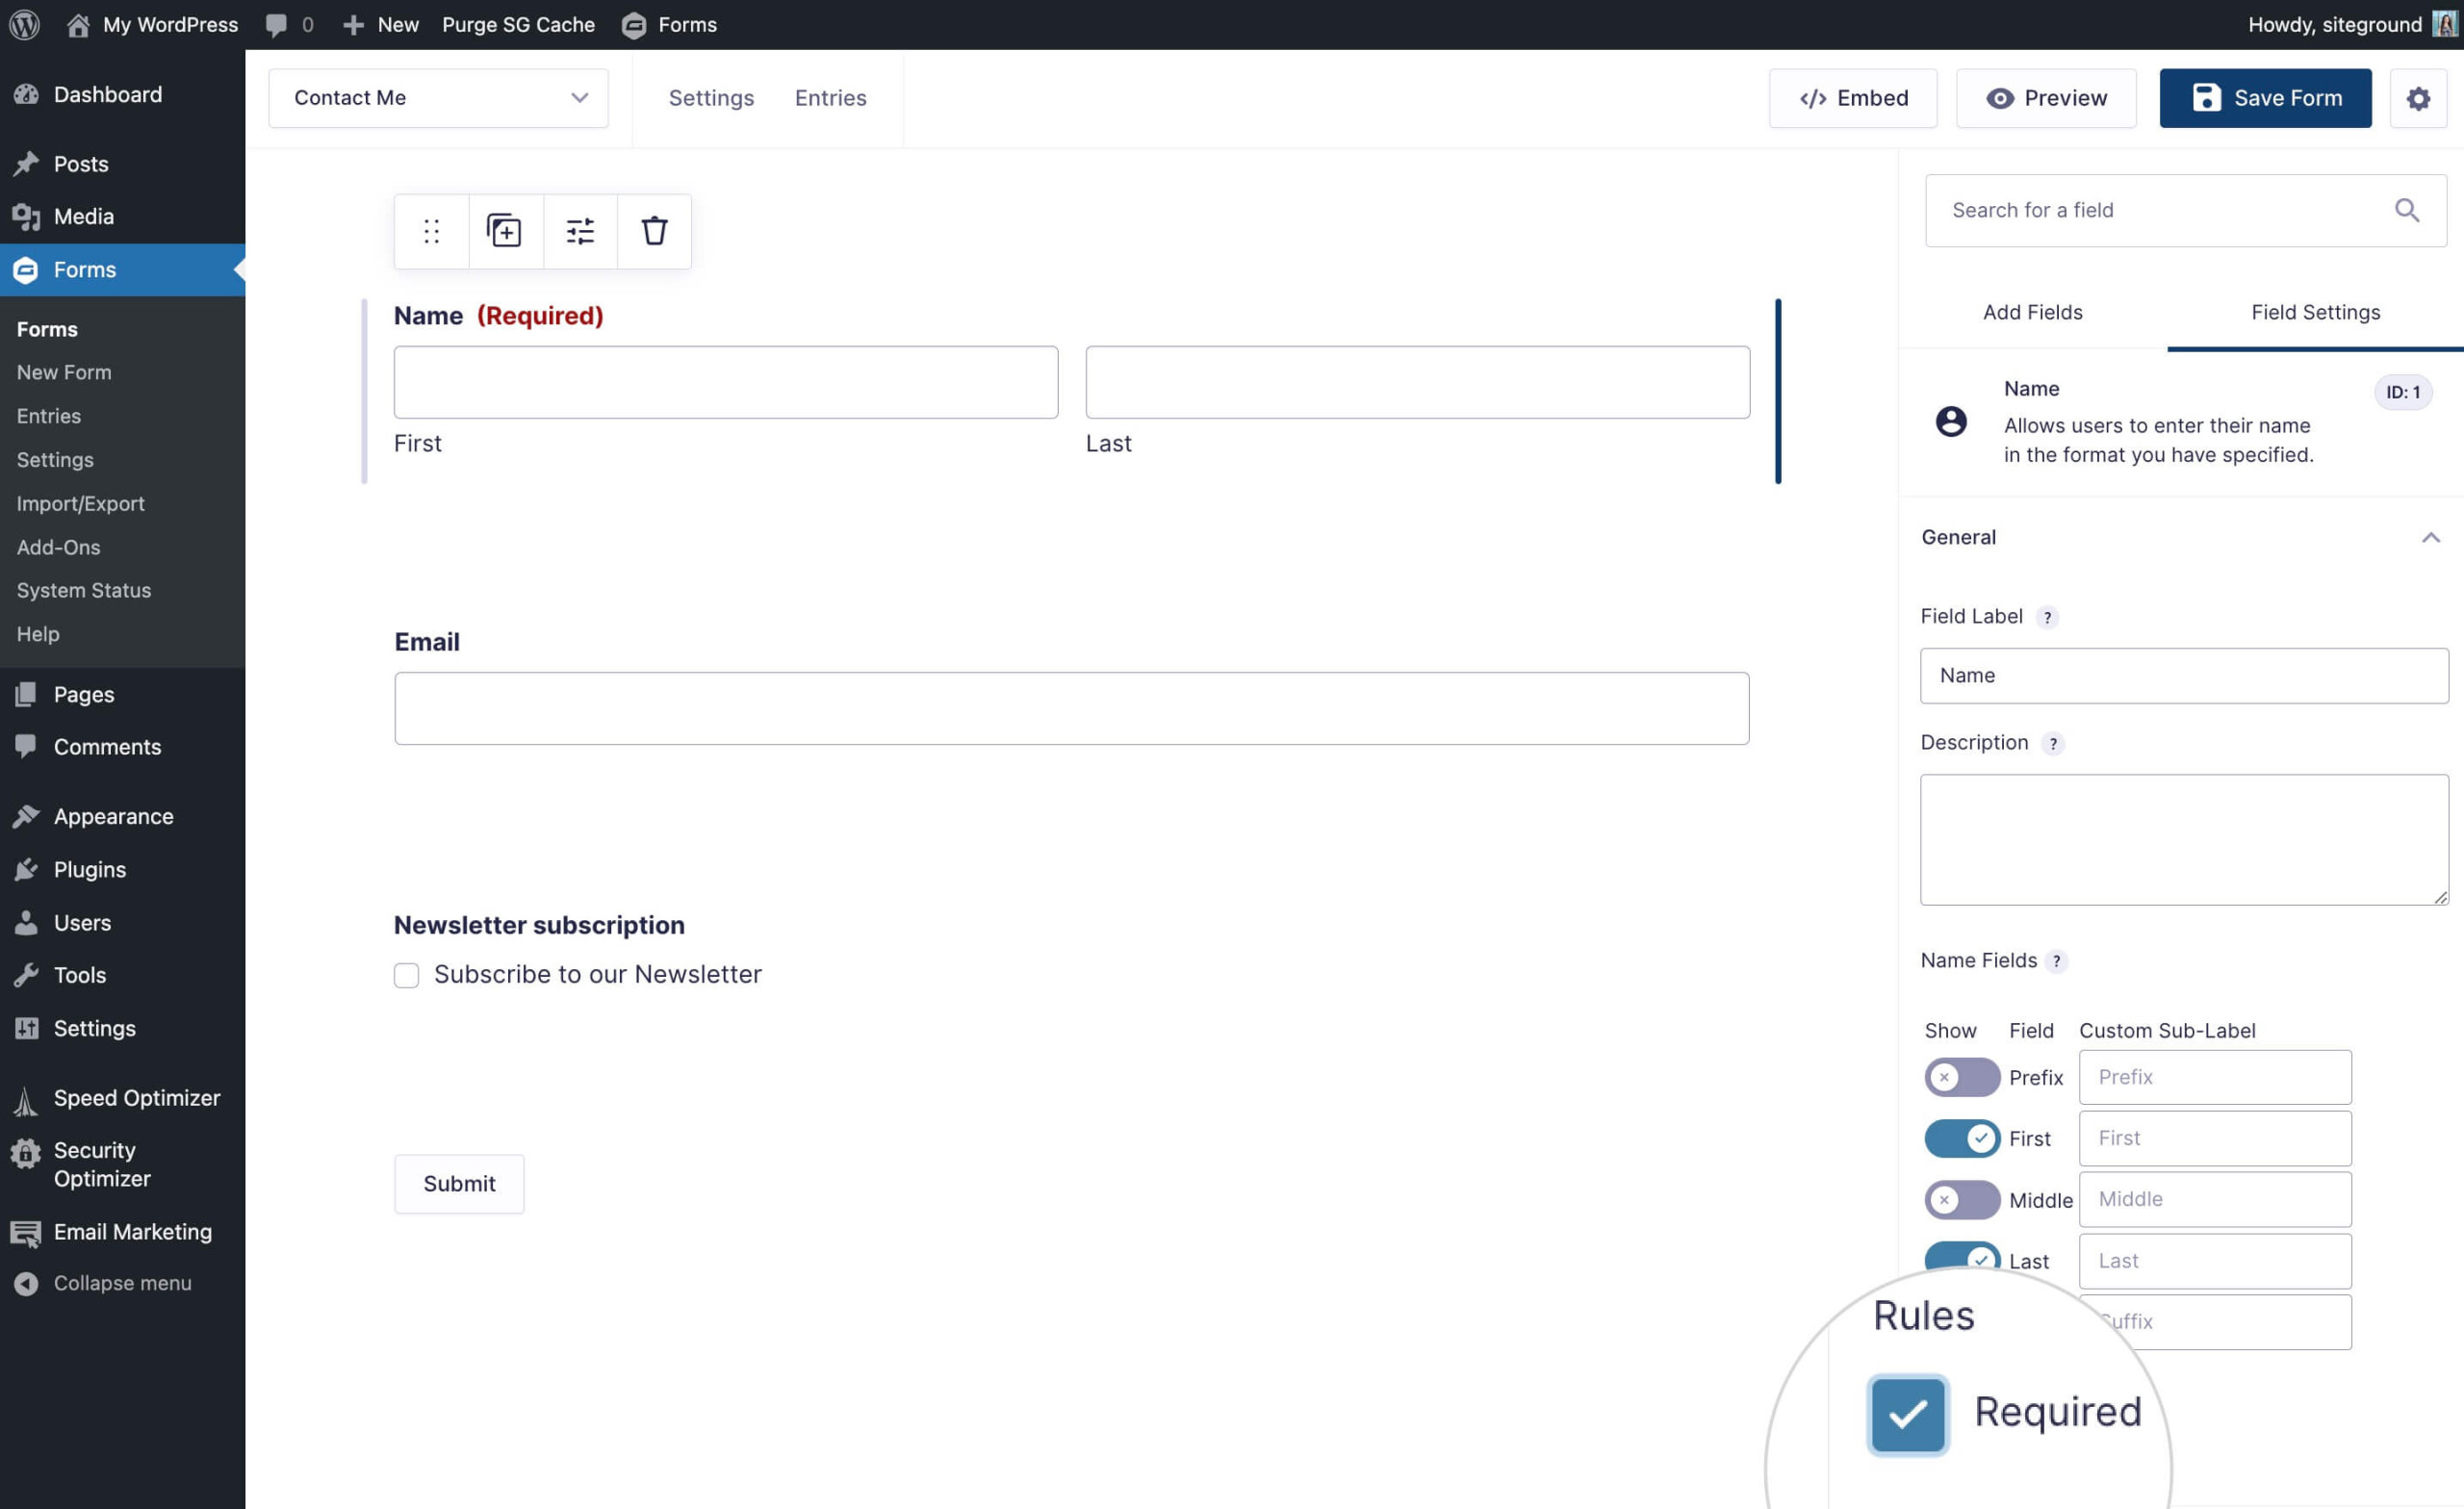Screen dimensions: 2464x1509
Task: Save the form
Action: click(x=2265, y=98)
